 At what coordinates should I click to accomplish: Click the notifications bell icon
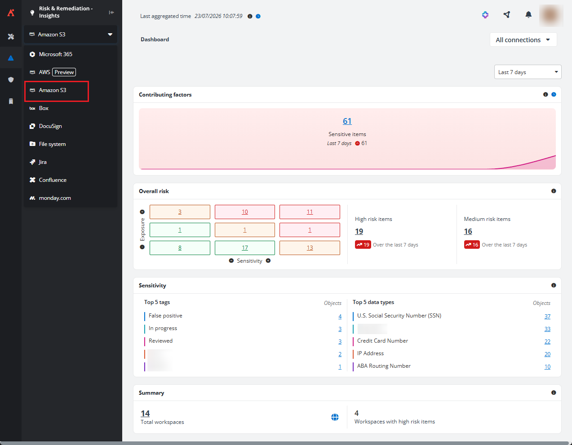pyautogui.click(x=528, y=15)
